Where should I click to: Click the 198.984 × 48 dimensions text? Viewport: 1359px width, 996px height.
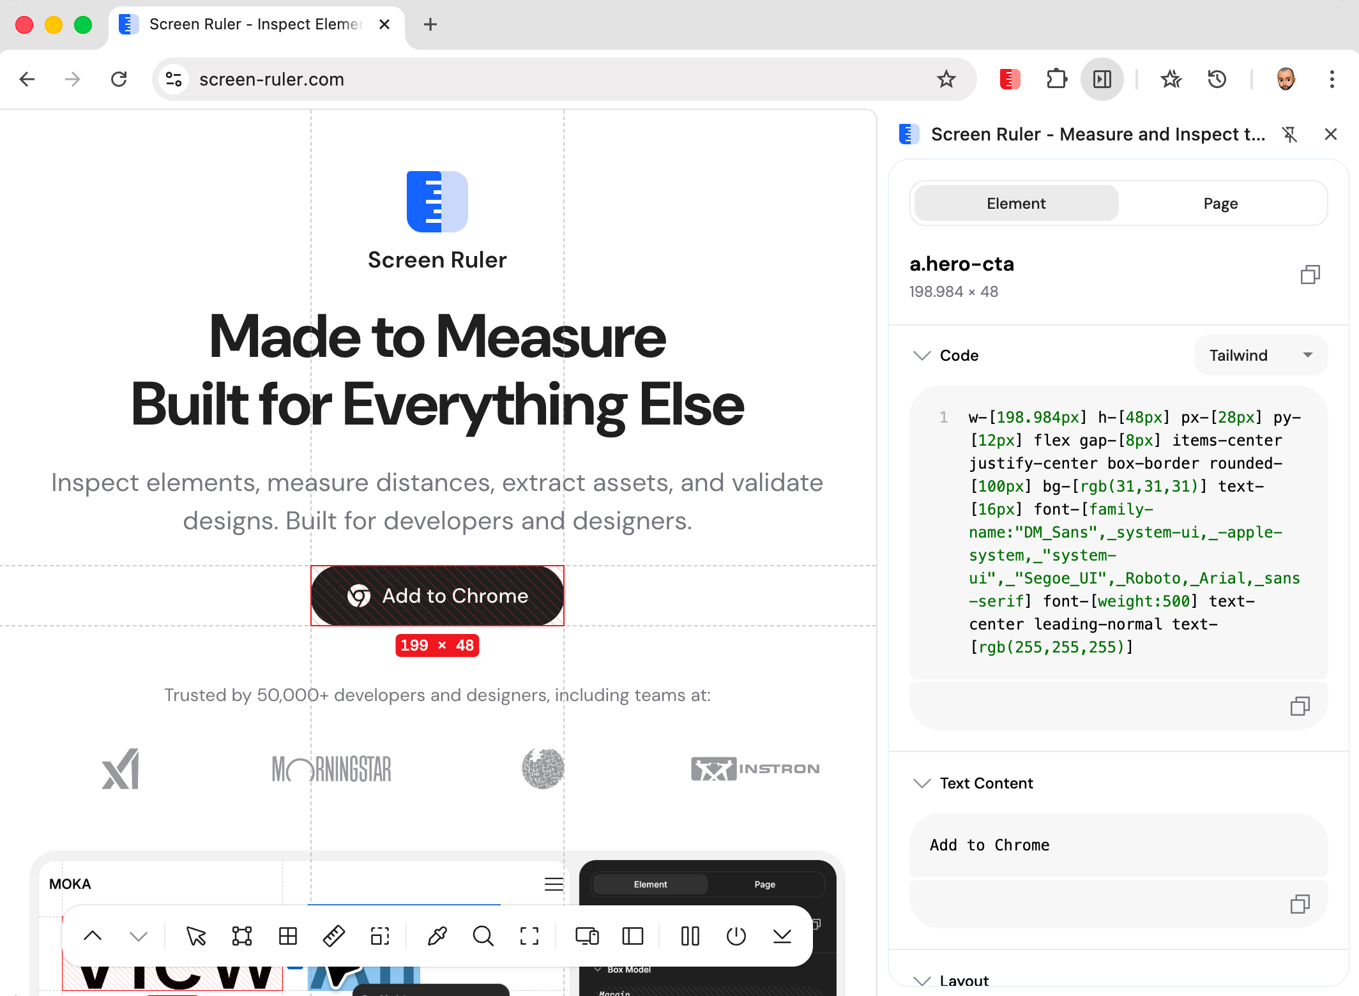954,292
